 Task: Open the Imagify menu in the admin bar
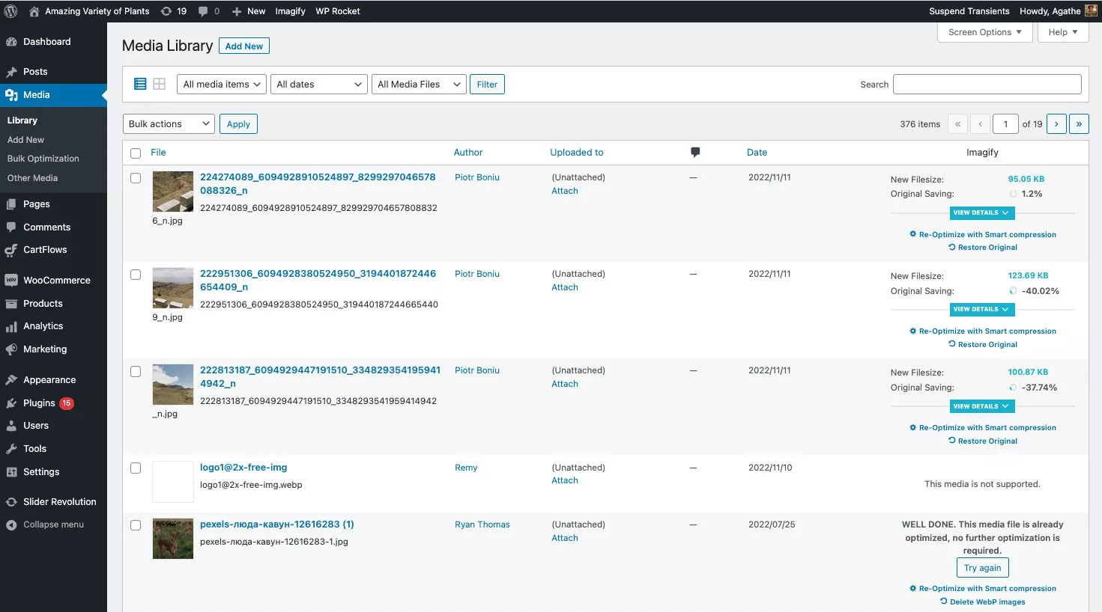(x=290, y=10)
